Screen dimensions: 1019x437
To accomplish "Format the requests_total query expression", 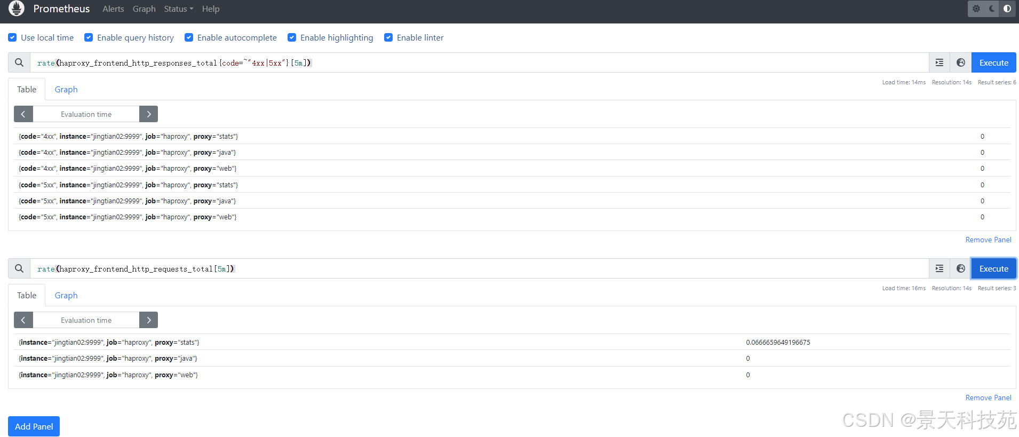I will coord(940,268).
